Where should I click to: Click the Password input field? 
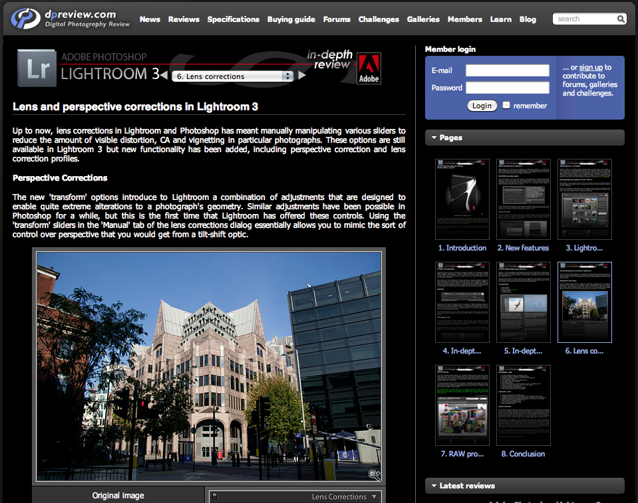(x=508, y=88)
